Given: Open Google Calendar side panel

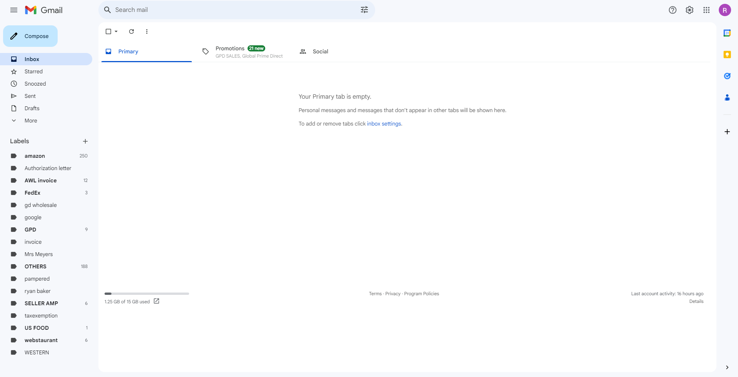Looking at the screenshot, I should pyautogui.click(x=727, y=33).
